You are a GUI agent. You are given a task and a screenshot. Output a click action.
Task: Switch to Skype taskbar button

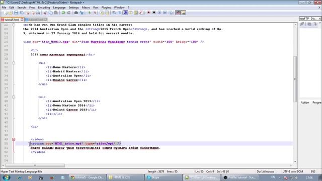coord(163,177)
